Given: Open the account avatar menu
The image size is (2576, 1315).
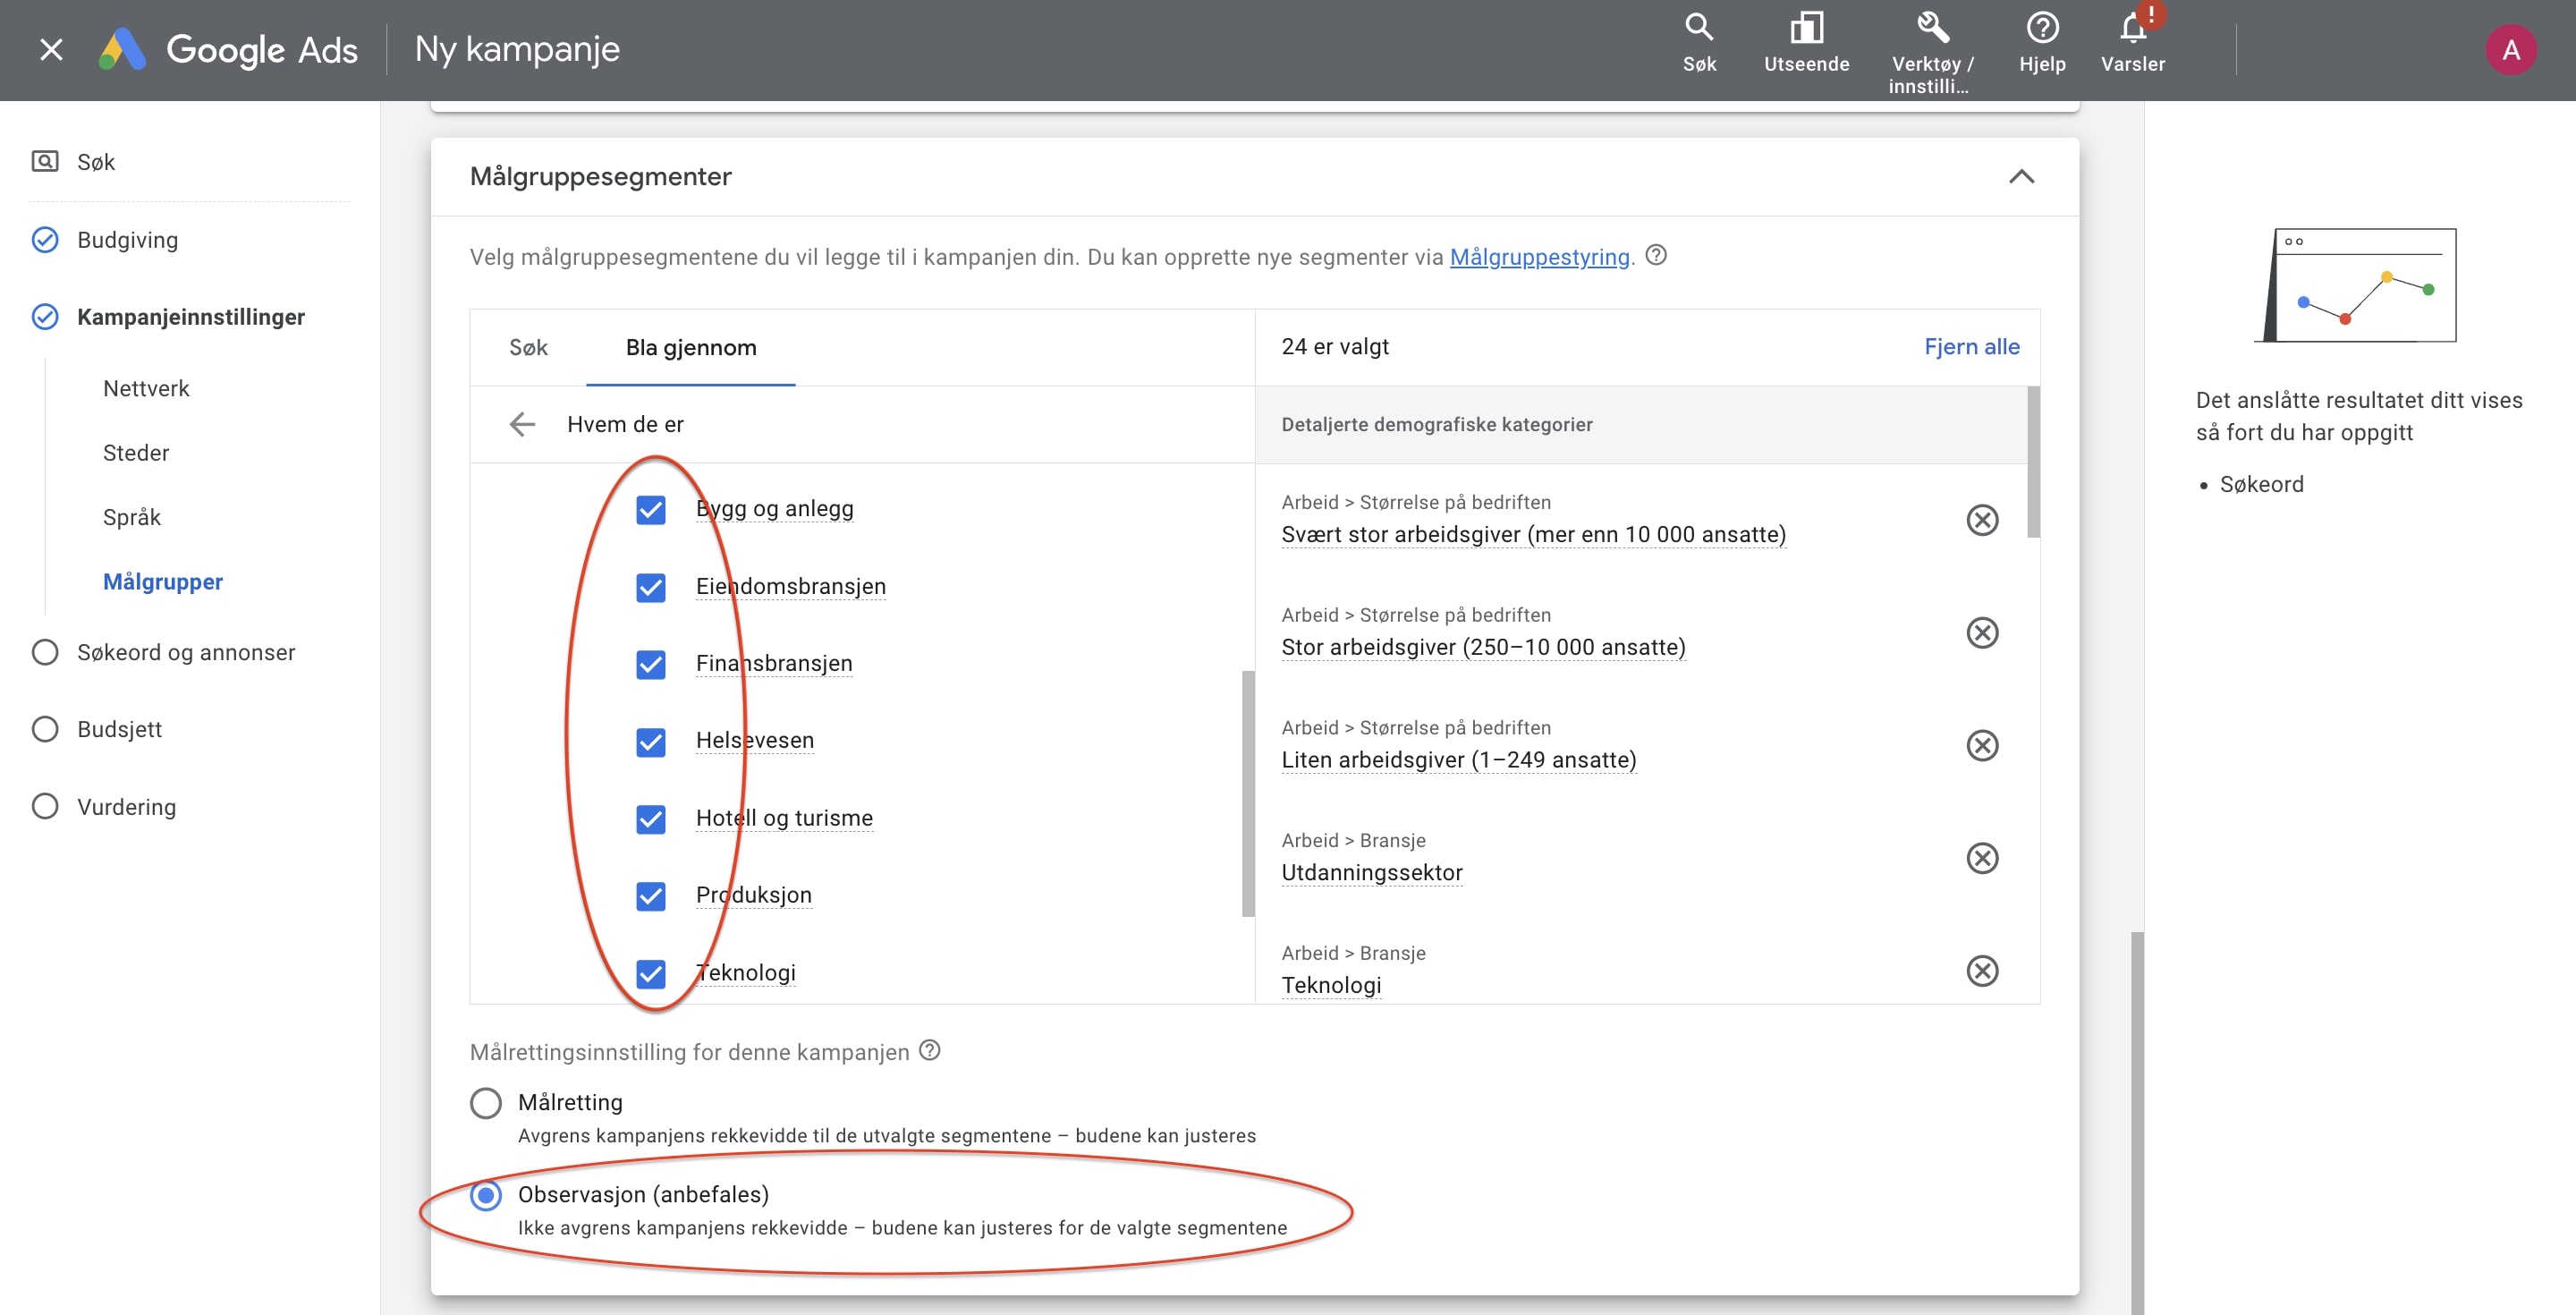Looking at the screenshot, I should (x=2509, y=50).
